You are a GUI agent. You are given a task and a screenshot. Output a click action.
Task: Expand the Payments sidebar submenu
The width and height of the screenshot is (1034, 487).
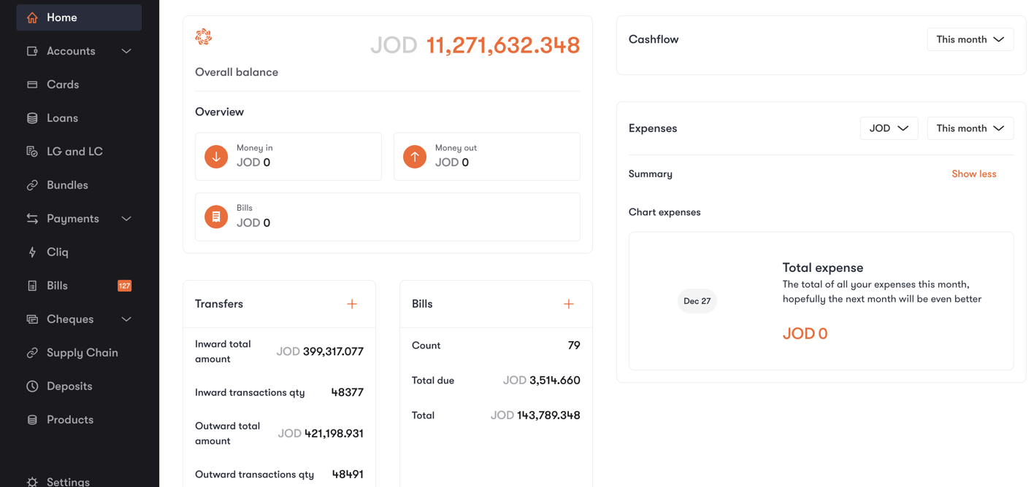click(x=126, y=219)
